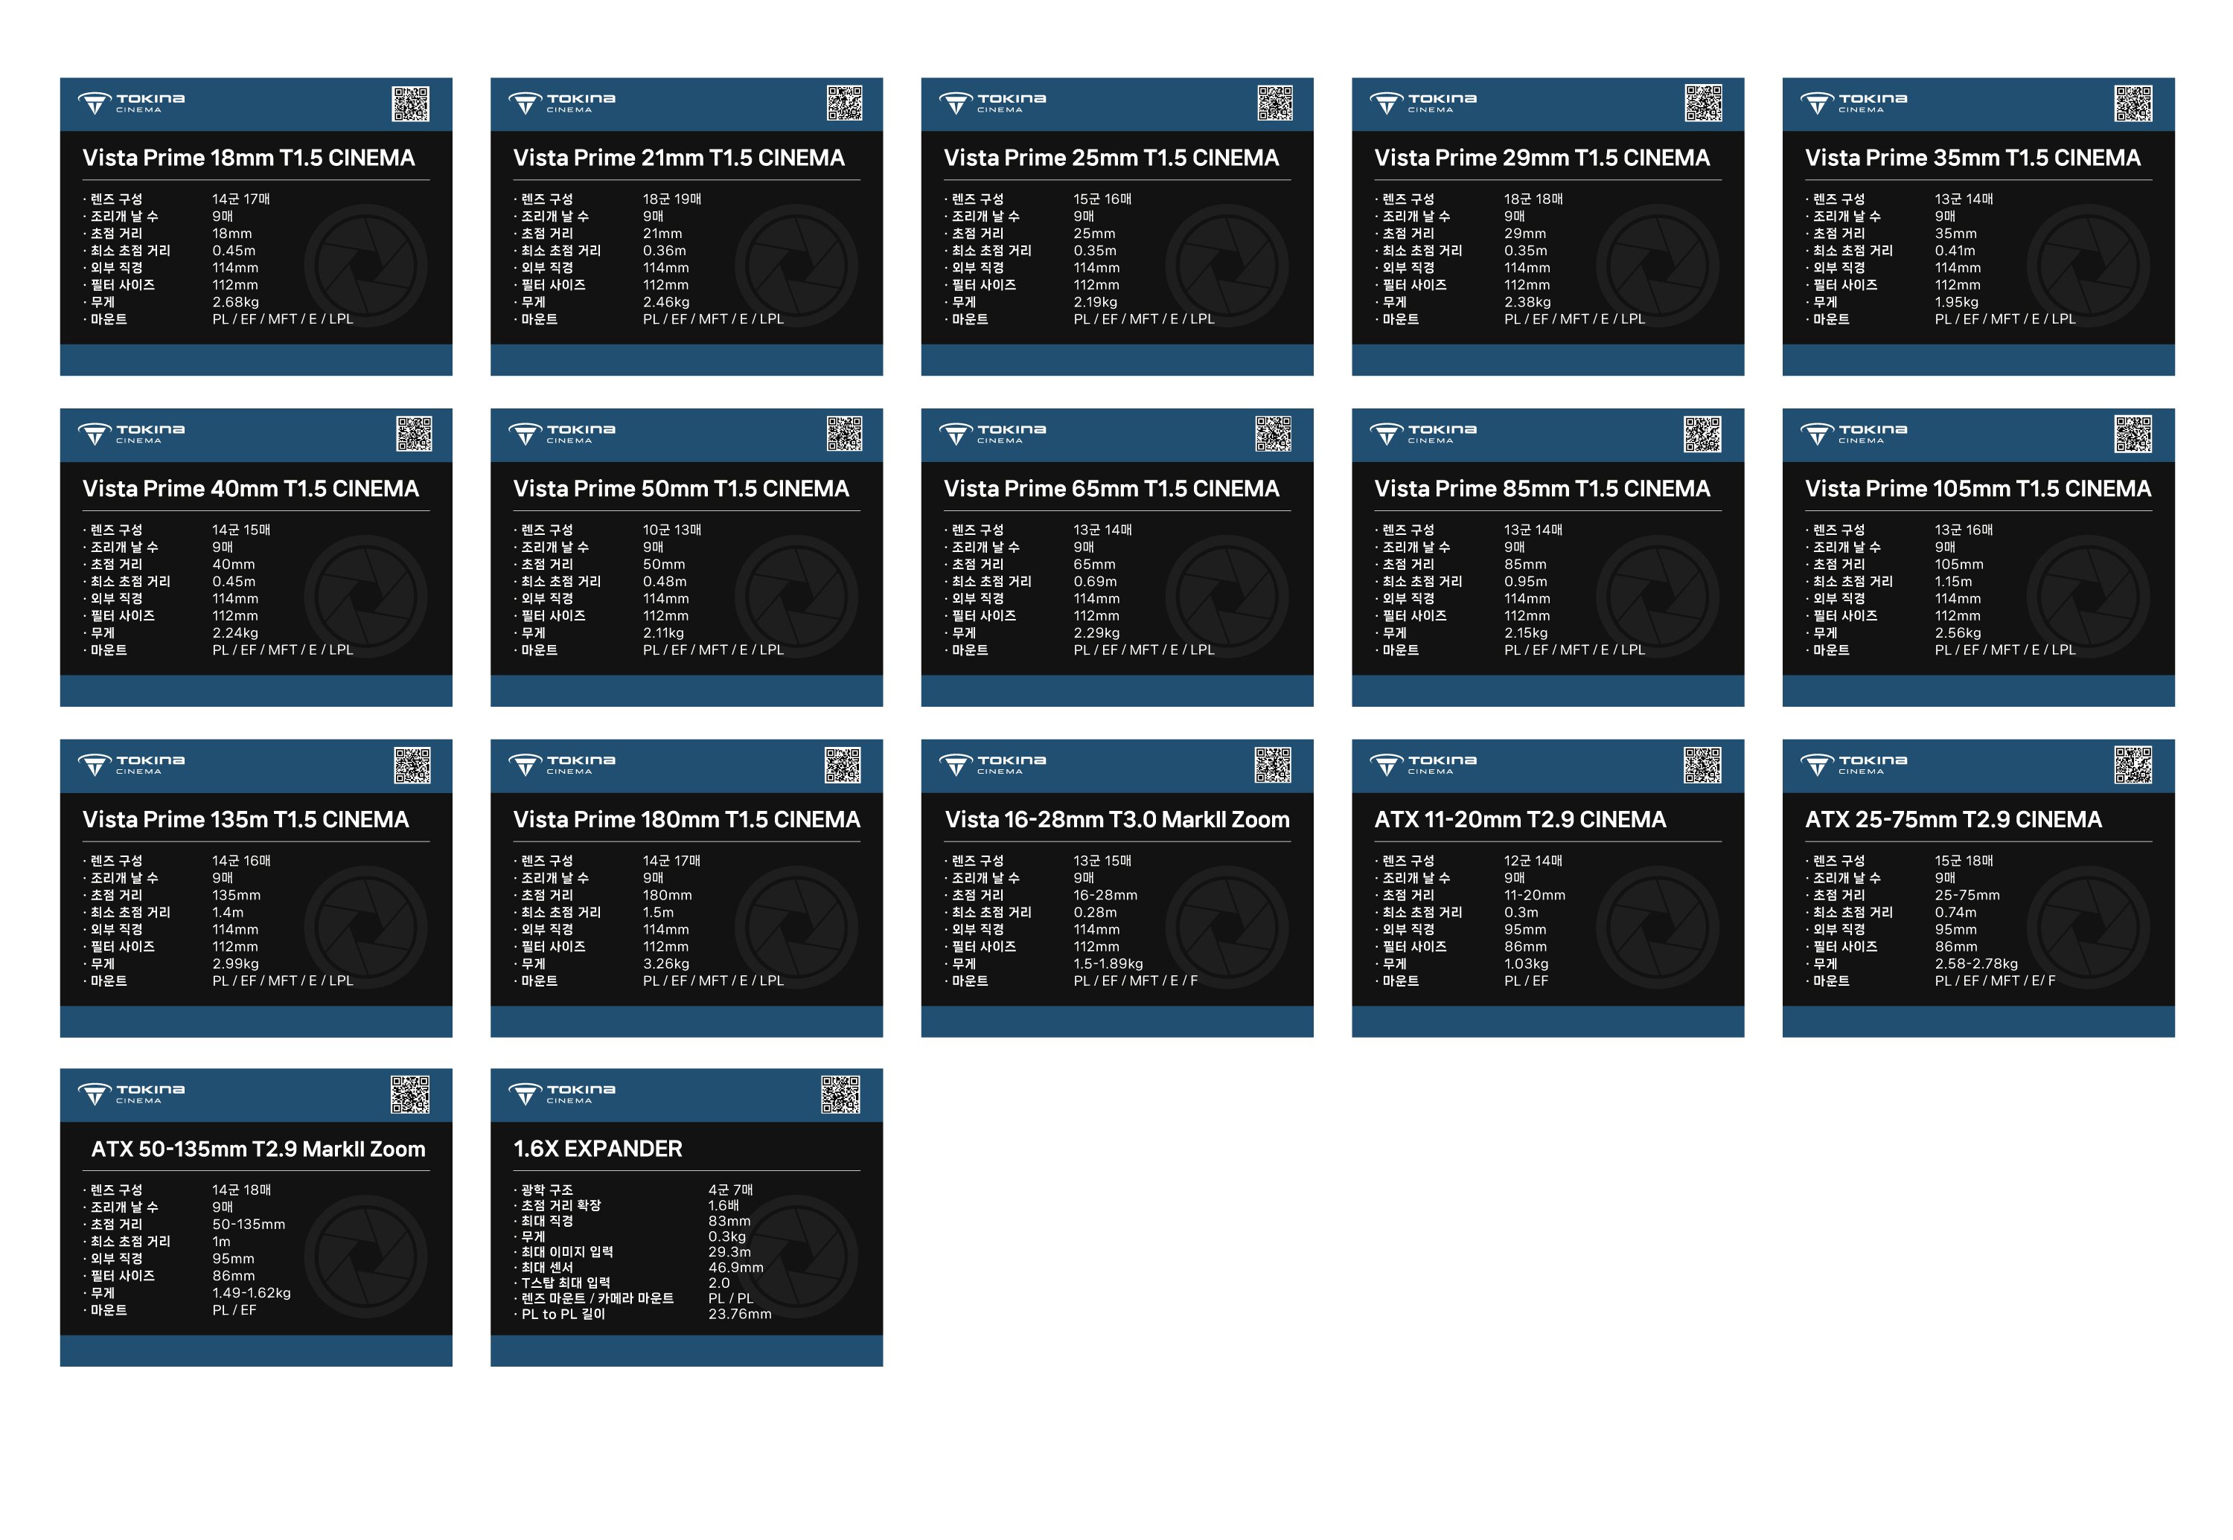Select the Vista Prime 25mm T1.5 CINEMA title
2233x1540 pixels.
[x=1111, y=157]
